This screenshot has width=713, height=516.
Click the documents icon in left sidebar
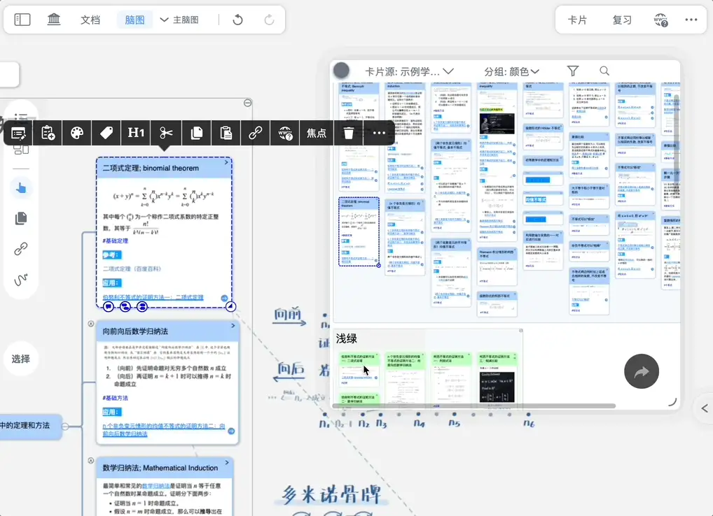(x=21, y=218)
